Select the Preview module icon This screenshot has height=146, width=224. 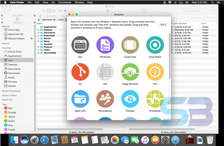click(x=130, y=99)
